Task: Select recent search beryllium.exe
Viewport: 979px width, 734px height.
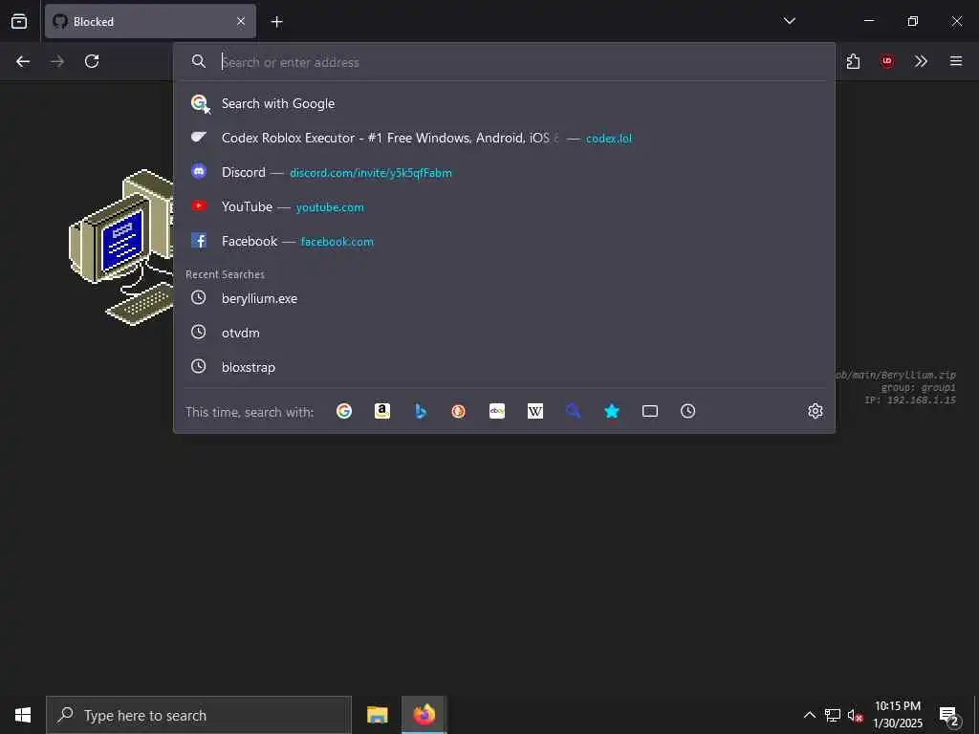Action: coord(505,298)
